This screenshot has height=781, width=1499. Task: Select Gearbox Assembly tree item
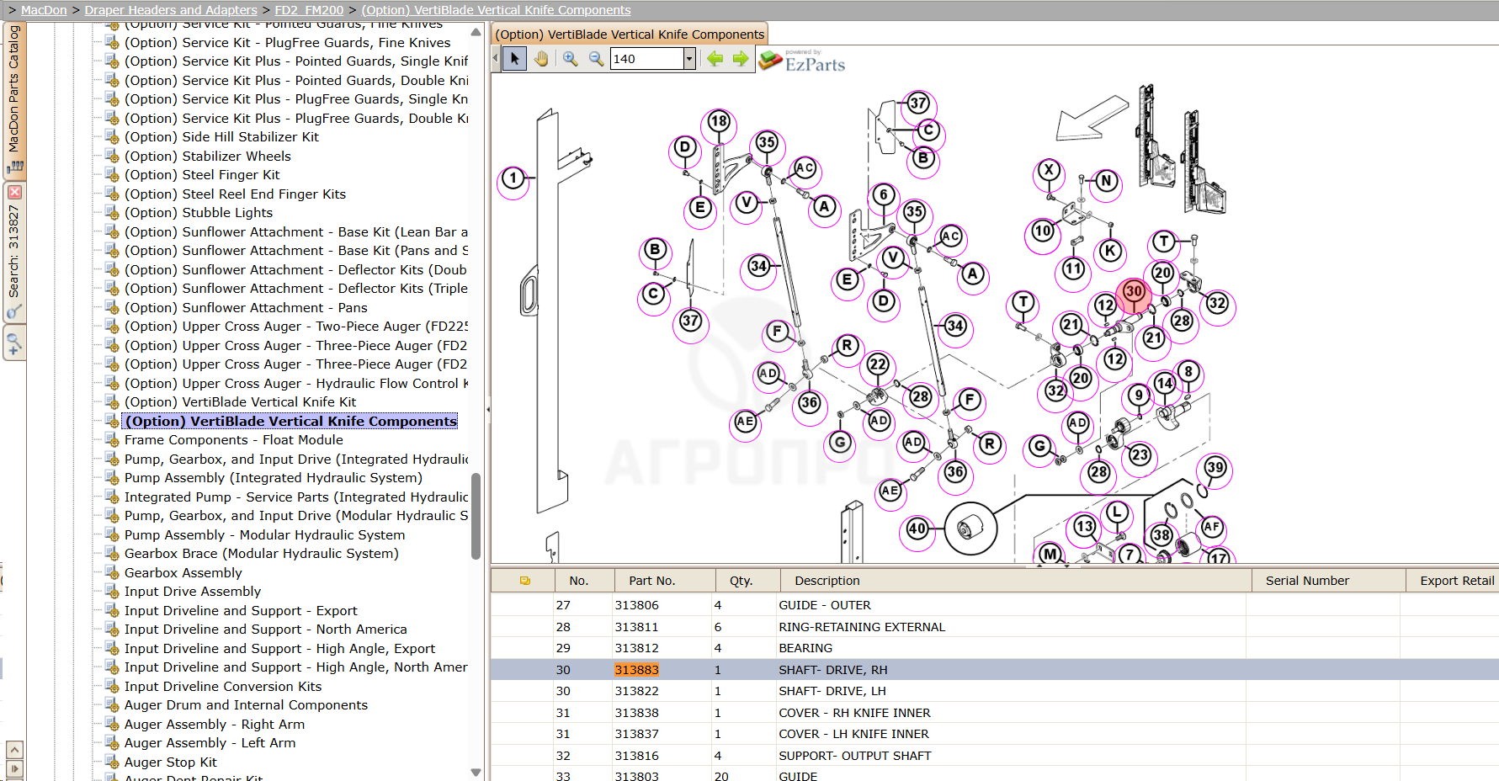[x=183, y=573]
